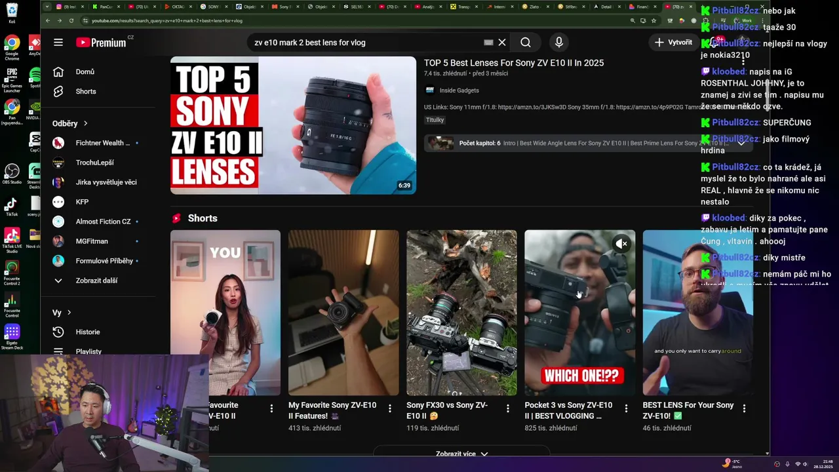Click the Titulky captions badge
Viewport: 839px width, 472px height.
click(435, 120)
